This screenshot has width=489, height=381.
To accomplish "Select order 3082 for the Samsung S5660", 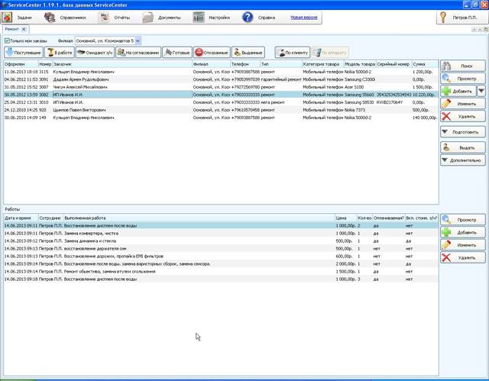I will coord(221,95).
